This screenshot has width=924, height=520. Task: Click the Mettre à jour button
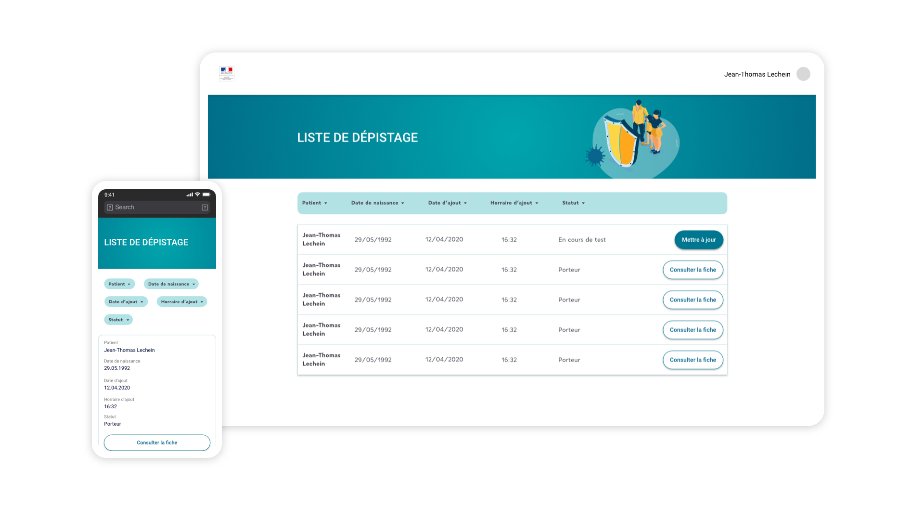point(699,240)
